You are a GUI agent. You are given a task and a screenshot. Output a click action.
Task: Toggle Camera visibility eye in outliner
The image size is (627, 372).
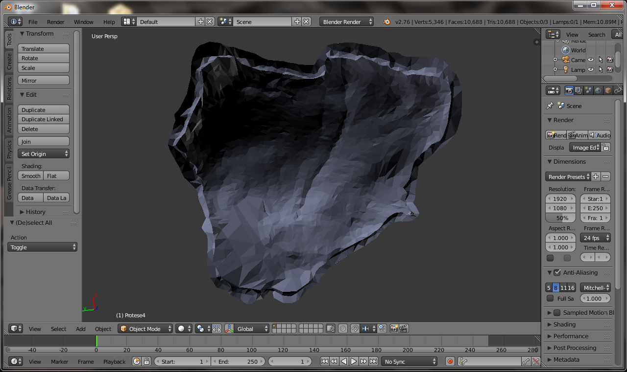(591, 60)
